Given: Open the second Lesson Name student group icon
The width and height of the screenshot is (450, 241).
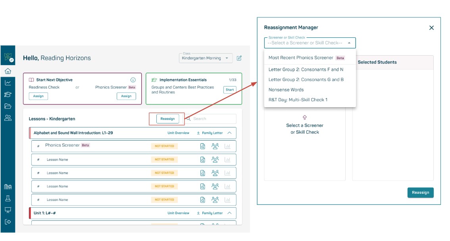Looking at the screenshot, I should pos(215,173).
